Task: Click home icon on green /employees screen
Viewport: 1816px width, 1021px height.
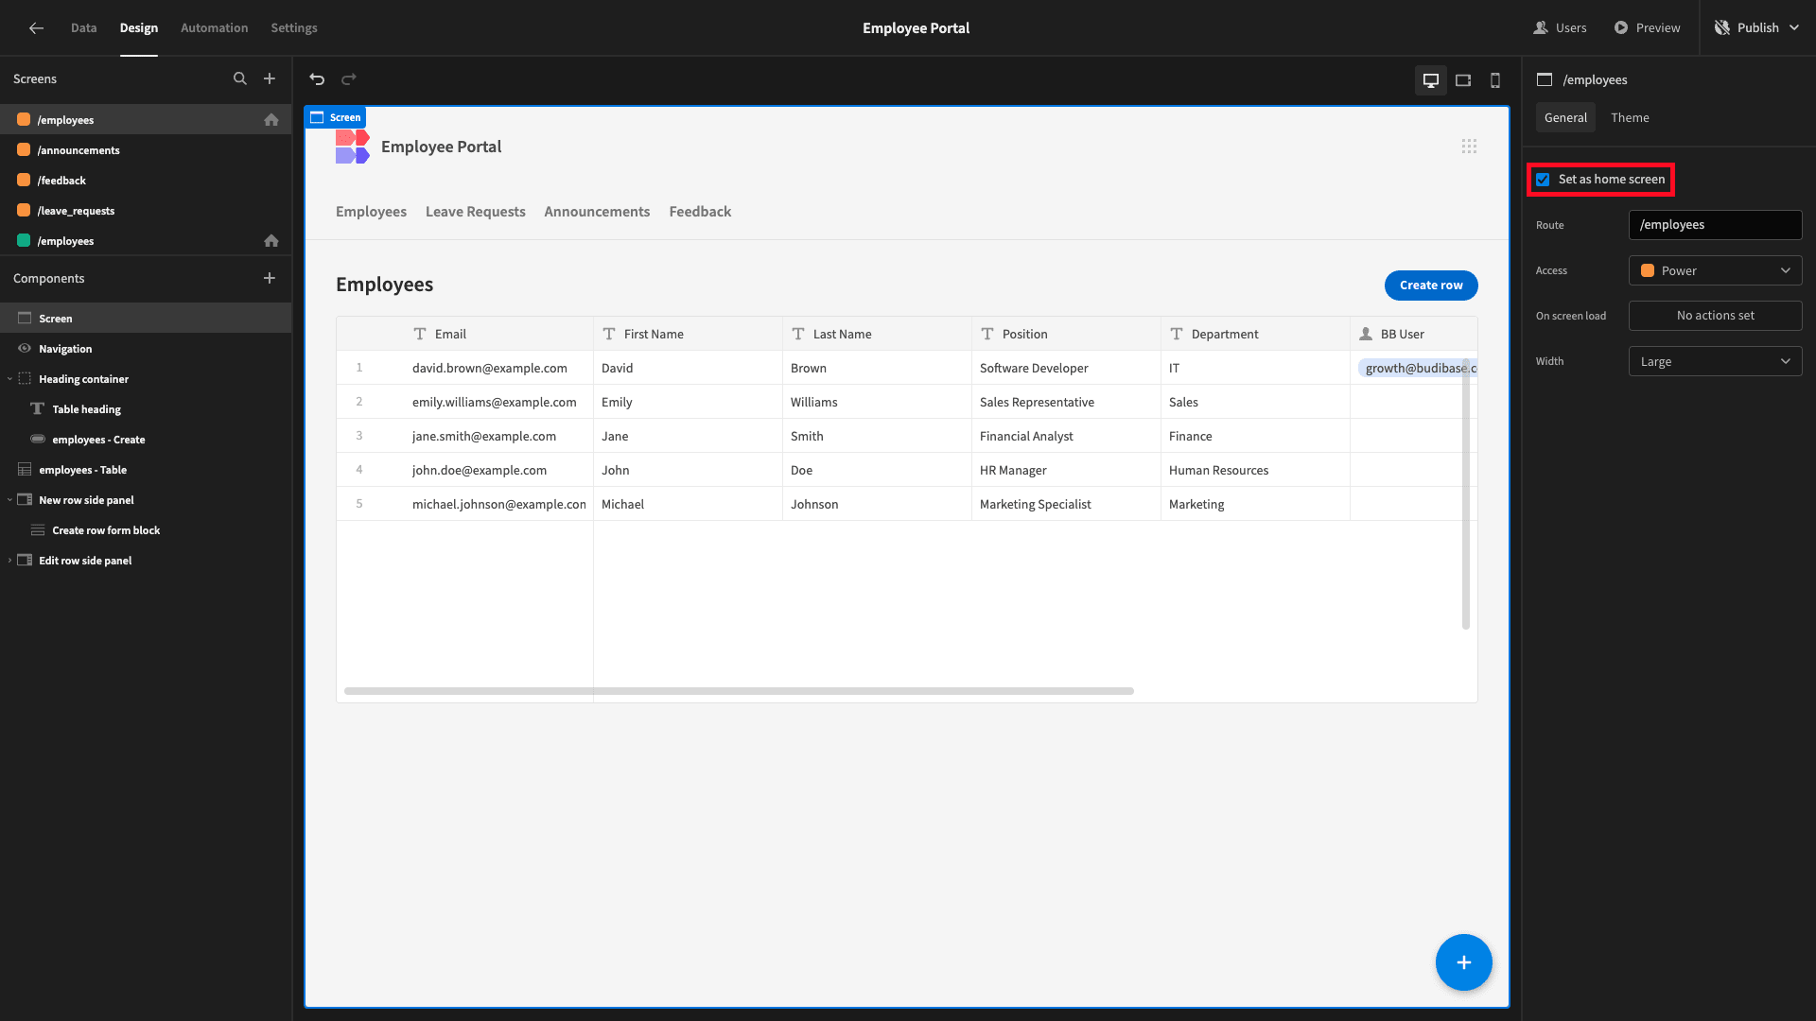Action: (x=271, y=241)
